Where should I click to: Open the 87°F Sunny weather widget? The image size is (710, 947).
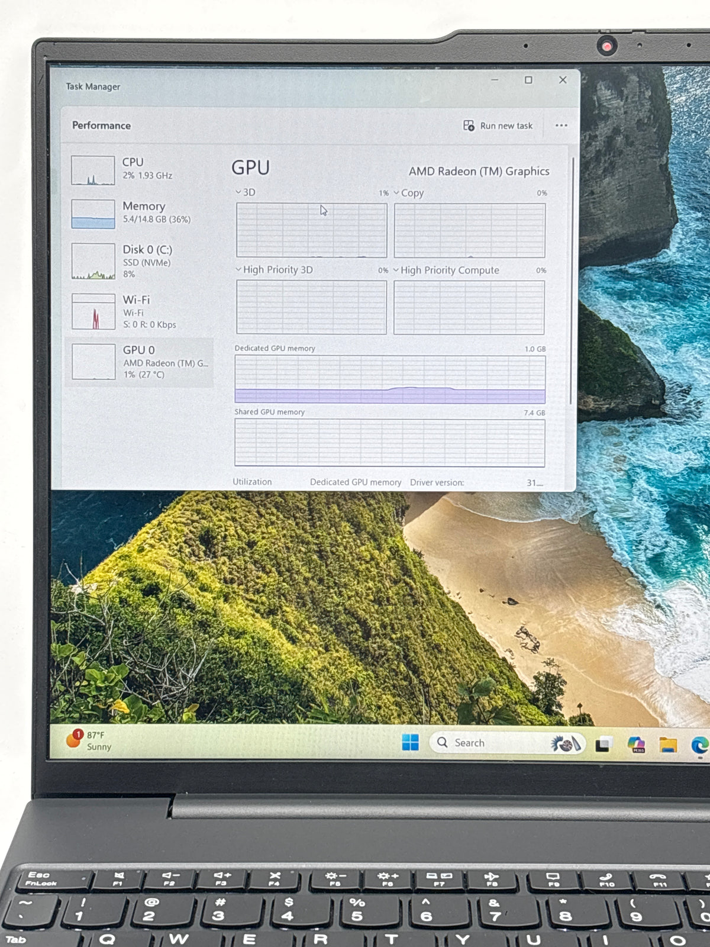tap(89, 740)
